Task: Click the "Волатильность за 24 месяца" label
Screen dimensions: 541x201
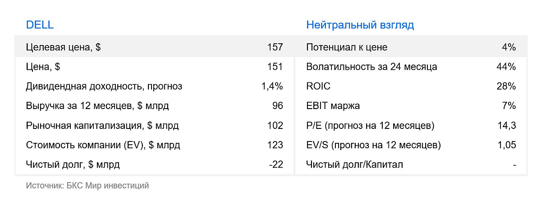Action: [371, 67]
